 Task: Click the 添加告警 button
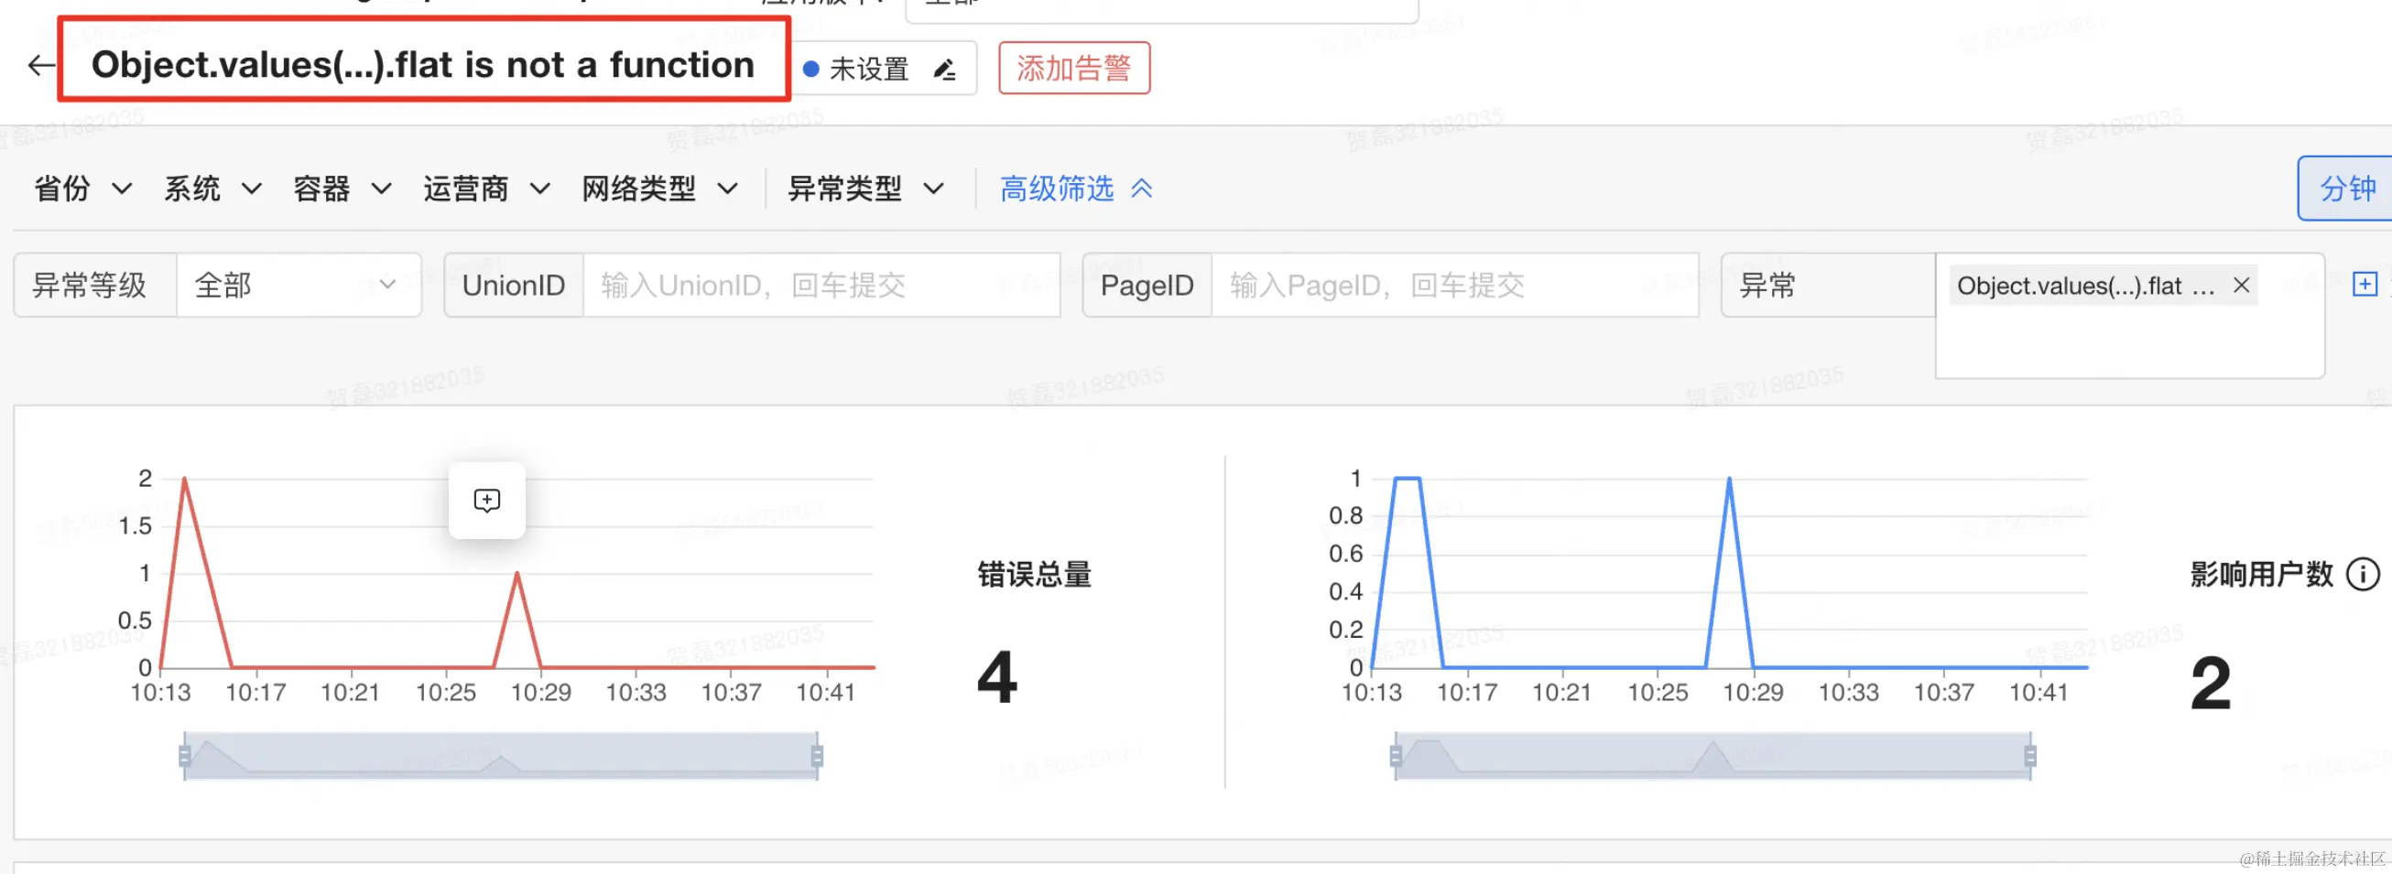1073,68
